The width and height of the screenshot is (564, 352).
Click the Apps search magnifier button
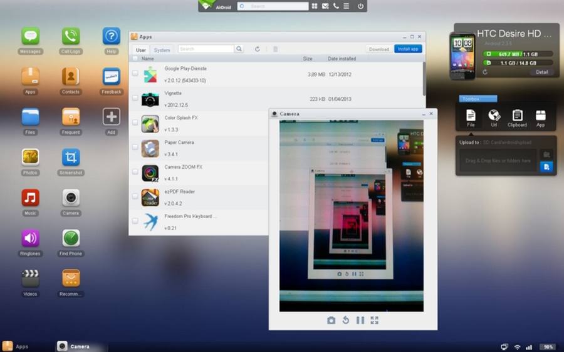point(239,49)
